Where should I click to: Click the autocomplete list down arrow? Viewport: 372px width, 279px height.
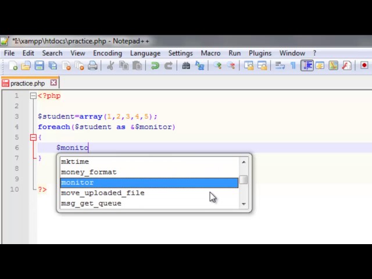pyautogui.click(x=244, y=204)
